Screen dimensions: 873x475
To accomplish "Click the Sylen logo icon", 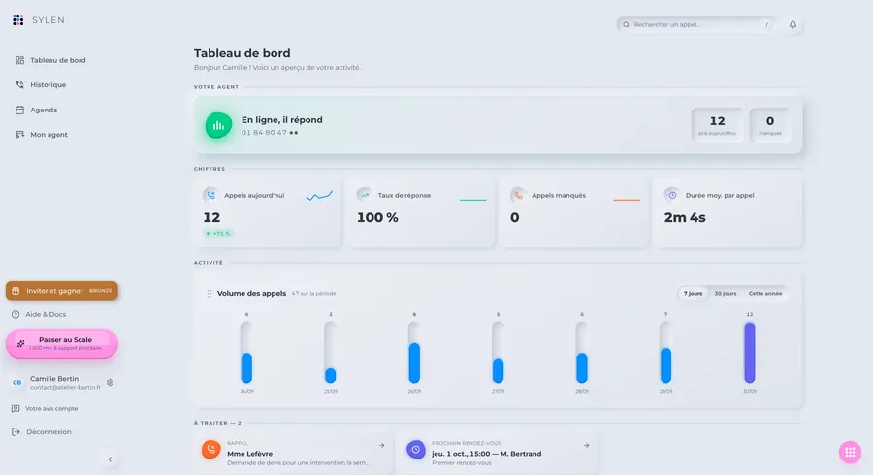I will pos(17,20).
